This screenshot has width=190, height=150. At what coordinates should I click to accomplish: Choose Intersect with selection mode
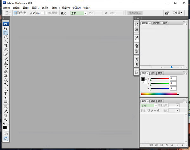[25, 13]
